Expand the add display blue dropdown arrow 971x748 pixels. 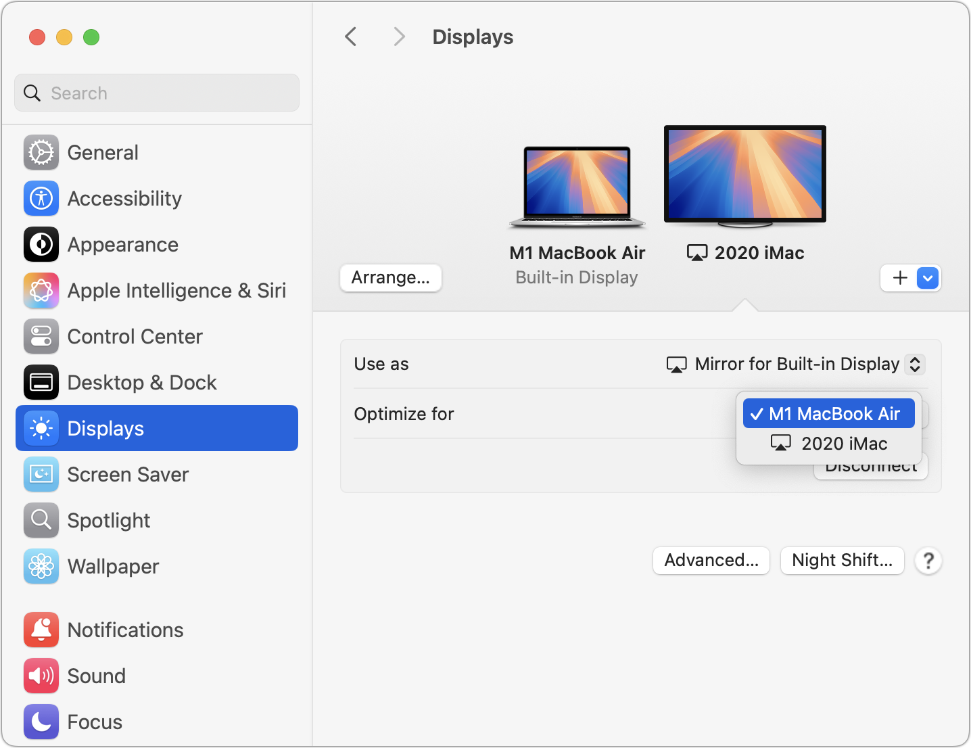point(928,278)
